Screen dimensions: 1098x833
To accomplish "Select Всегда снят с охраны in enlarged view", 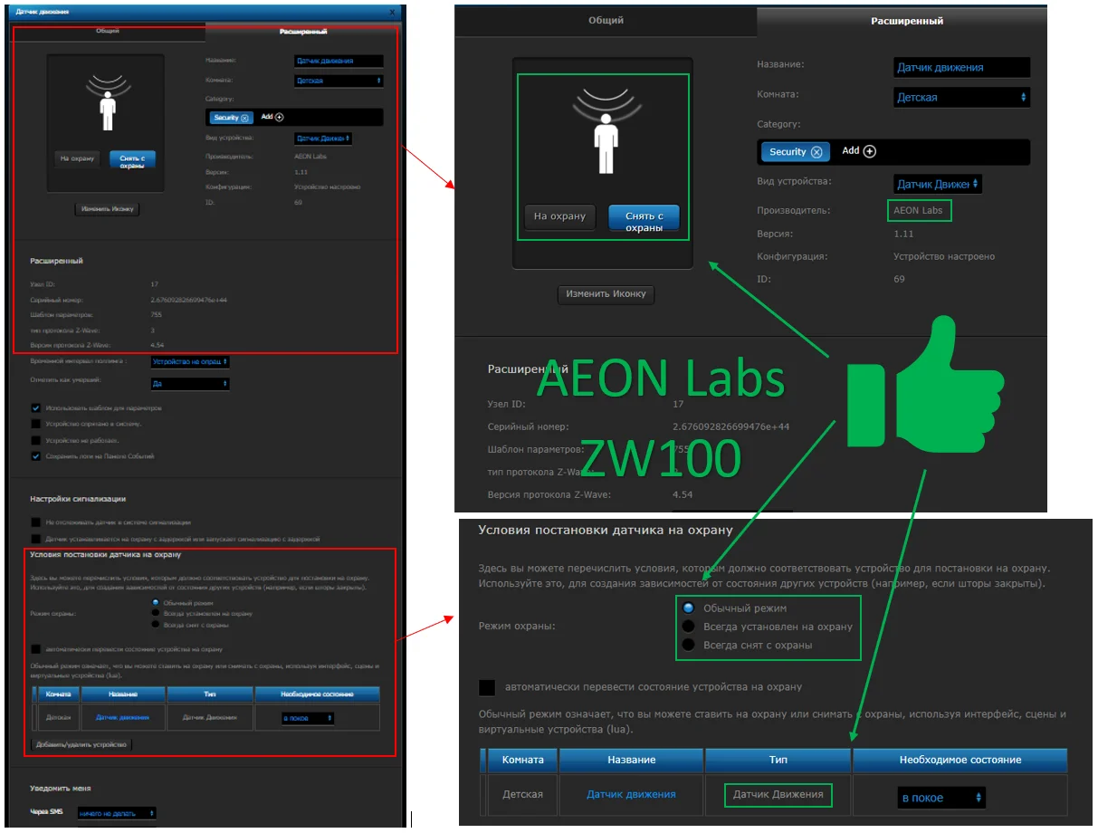I will point(688,646).
